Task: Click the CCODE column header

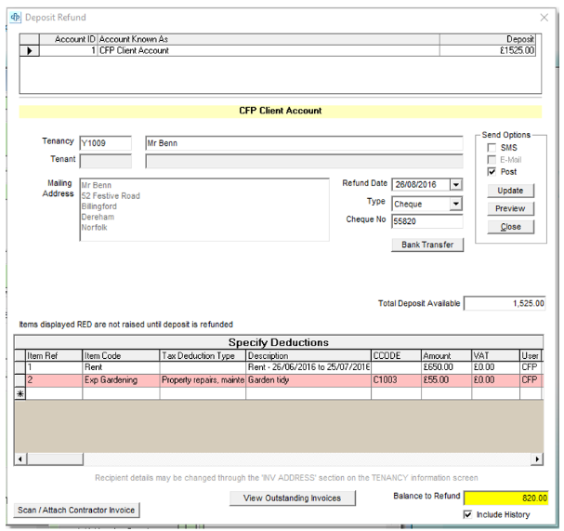Action: [396, 355]
